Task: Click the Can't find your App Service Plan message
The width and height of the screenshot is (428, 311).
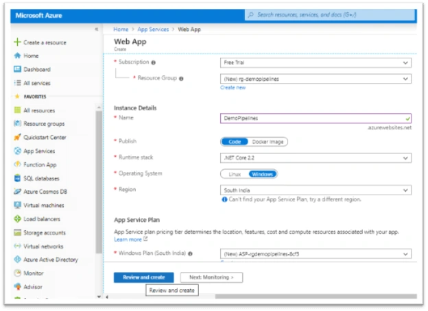Action: 295,199
